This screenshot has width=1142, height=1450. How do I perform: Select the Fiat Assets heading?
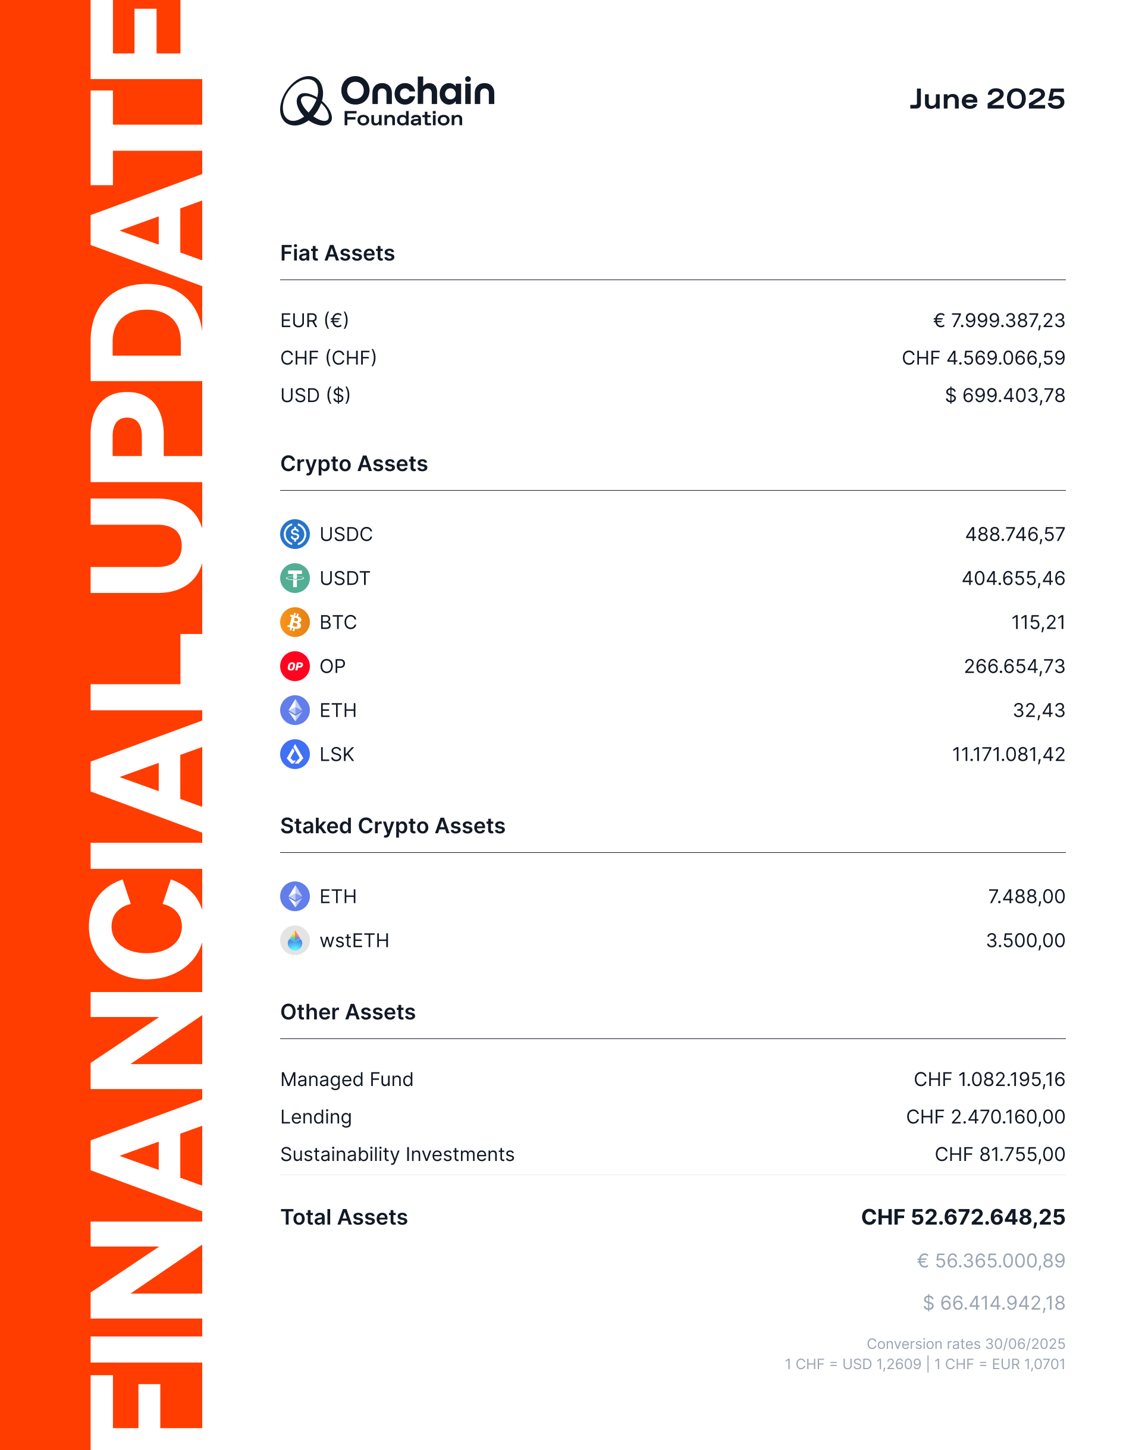(x=338, y=253)
